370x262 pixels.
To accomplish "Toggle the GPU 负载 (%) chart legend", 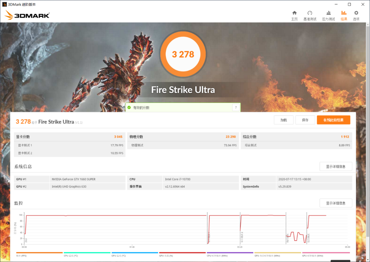I will point(182,254).
